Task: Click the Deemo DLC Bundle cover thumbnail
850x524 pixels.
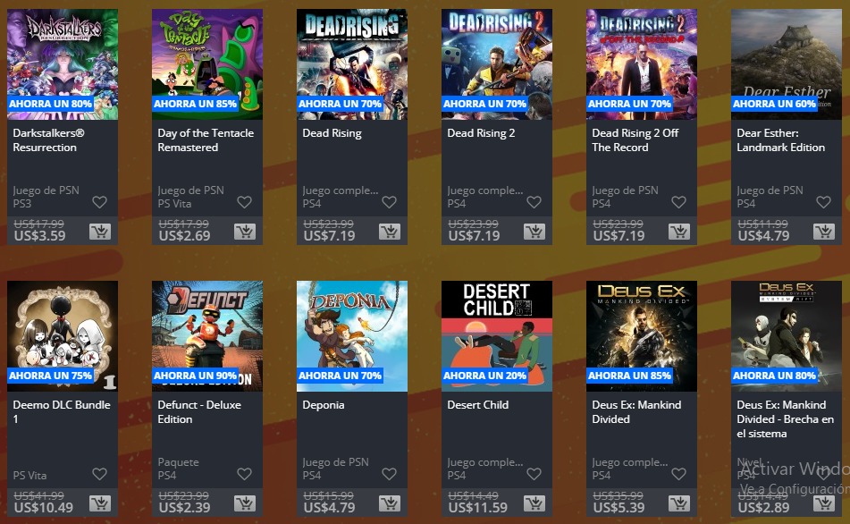Action: (x=63, y=336)
